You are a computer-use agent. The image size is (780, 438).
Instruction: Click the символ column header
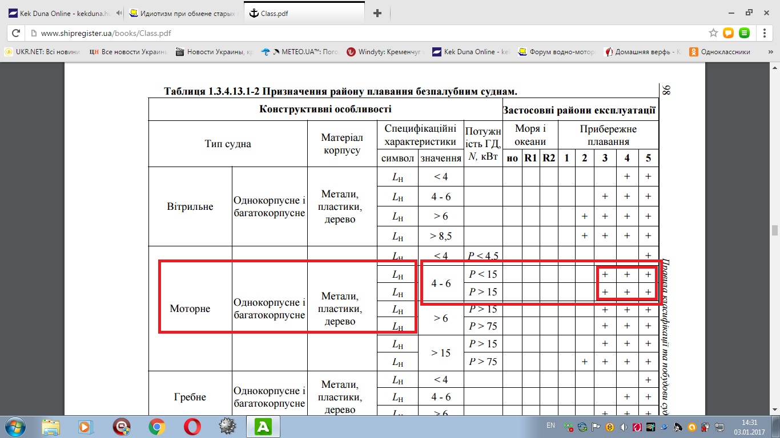tap(397, 158)
